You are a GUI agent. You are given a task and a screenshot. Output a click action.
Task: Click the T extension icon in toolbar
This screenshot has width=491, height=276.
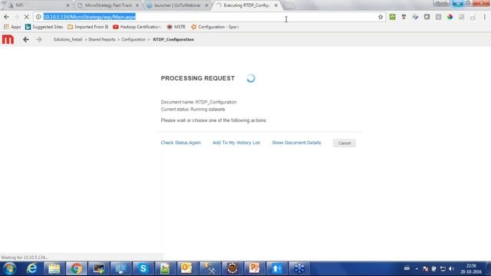[x=404, y=17]
